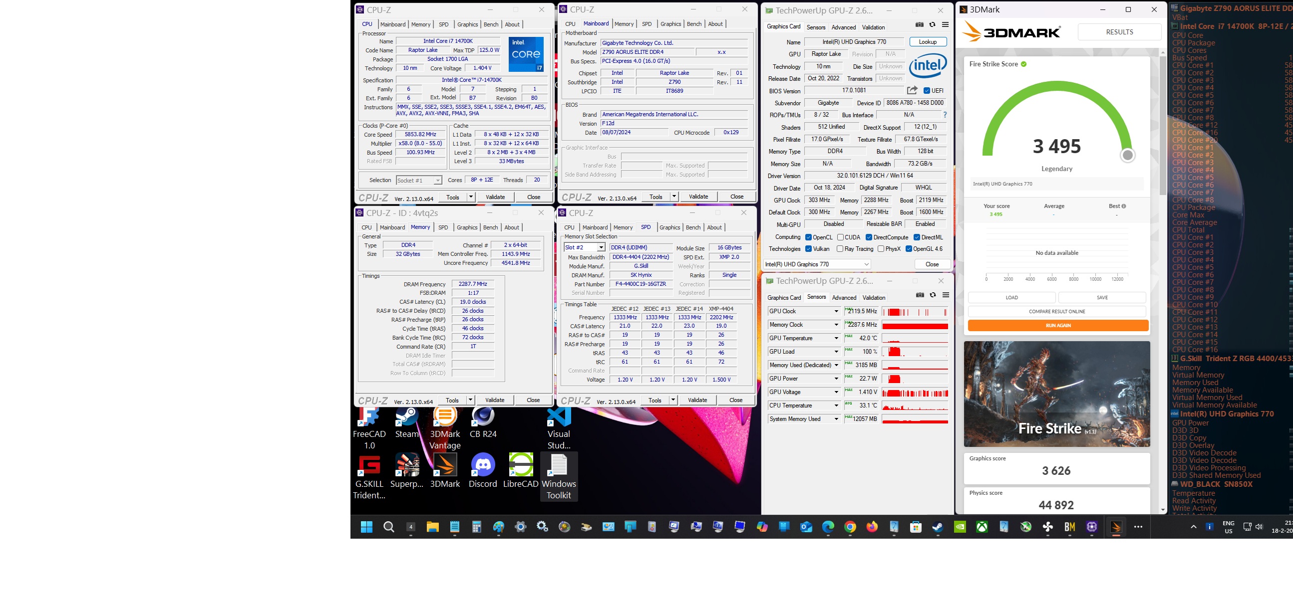Open hamburger menu in GPU-Z Graphics Card window

point(945,24)
